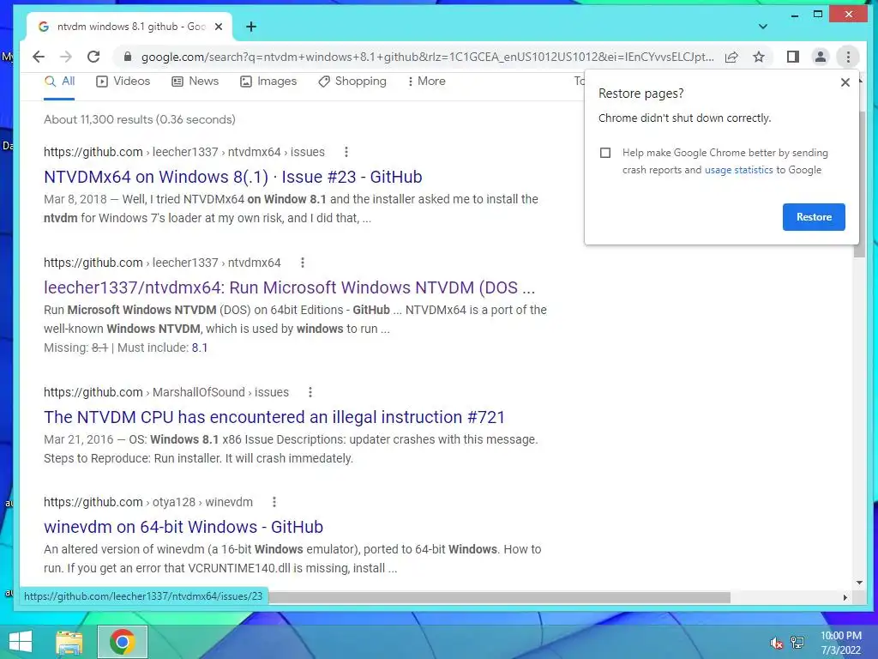Viewport: 878px width, 659px height.
Task: Open the usage statistics link
Action: click(x=738, y=170)
